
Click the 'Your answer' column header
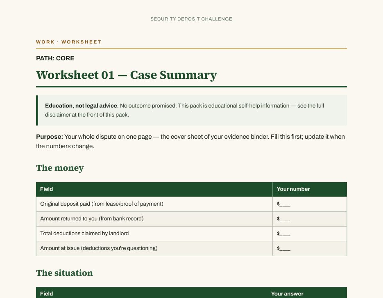(x=287, y=293)
